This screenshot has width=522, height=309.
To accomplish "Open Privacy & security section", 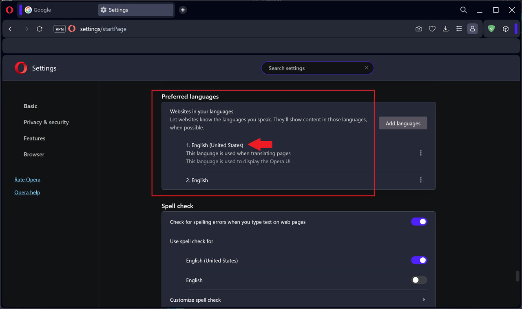I will (46, 122).
